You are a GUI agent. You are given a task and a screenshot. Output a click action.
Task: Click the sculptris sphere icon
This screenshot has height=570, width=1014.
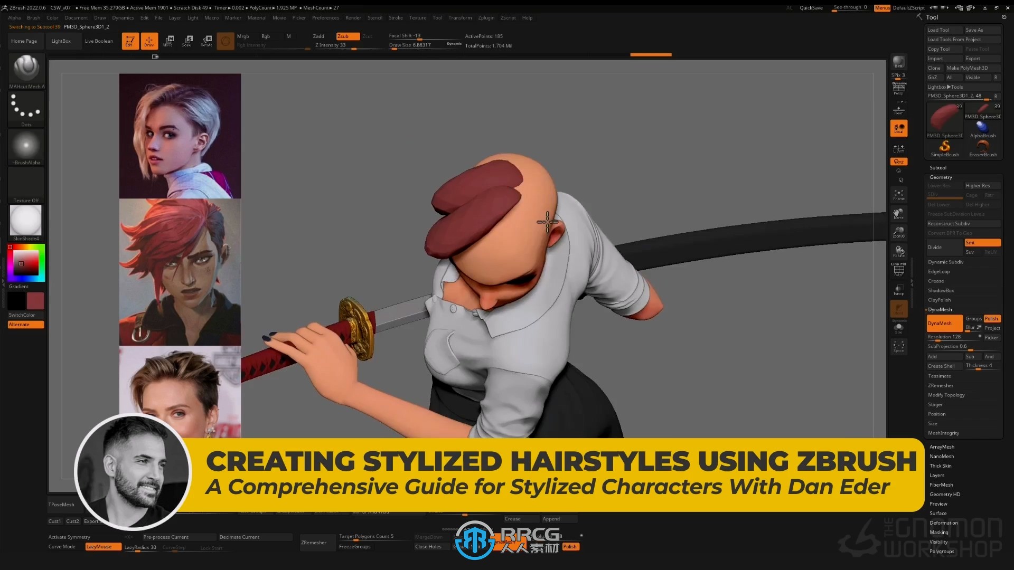click(226, 41)
